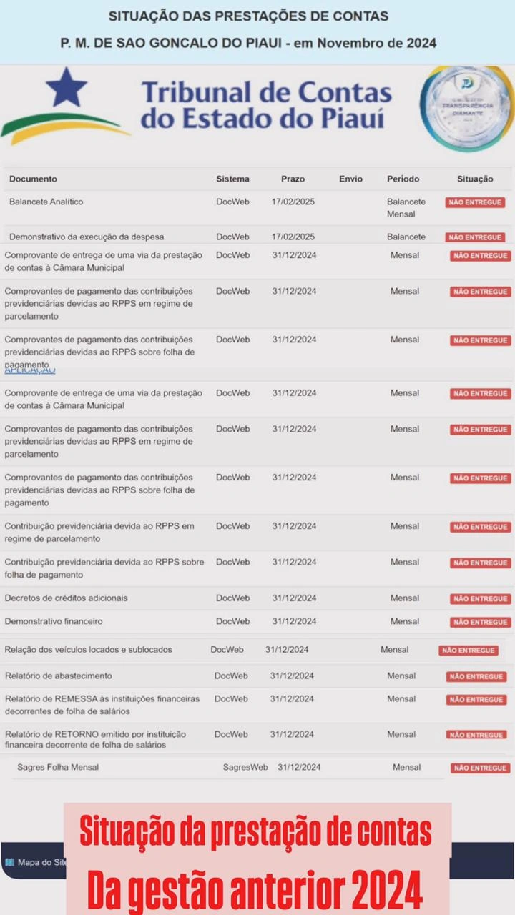Click the Transparência Diamante seal badge

coord(466,107)
